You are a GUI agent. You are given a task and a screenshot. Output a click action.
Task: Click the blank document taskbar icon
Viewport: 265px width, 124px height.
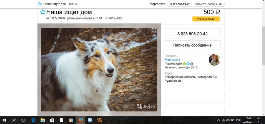coord(62,120)
